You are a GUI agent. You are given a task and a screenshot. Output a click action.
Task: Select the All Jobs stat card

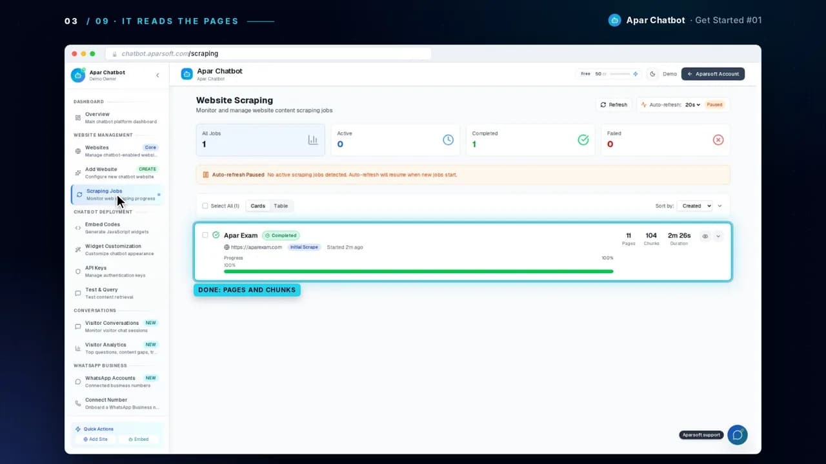click(261, 140)
